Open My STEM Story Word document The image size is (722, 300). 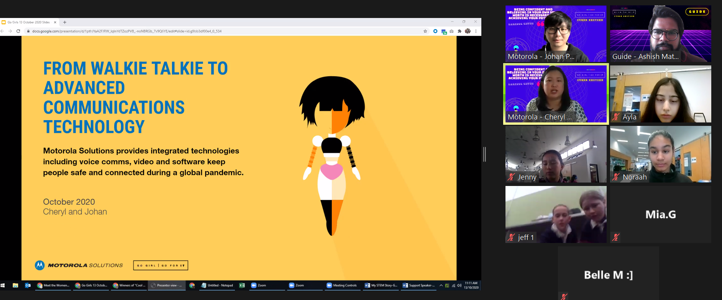pos(381,285)
